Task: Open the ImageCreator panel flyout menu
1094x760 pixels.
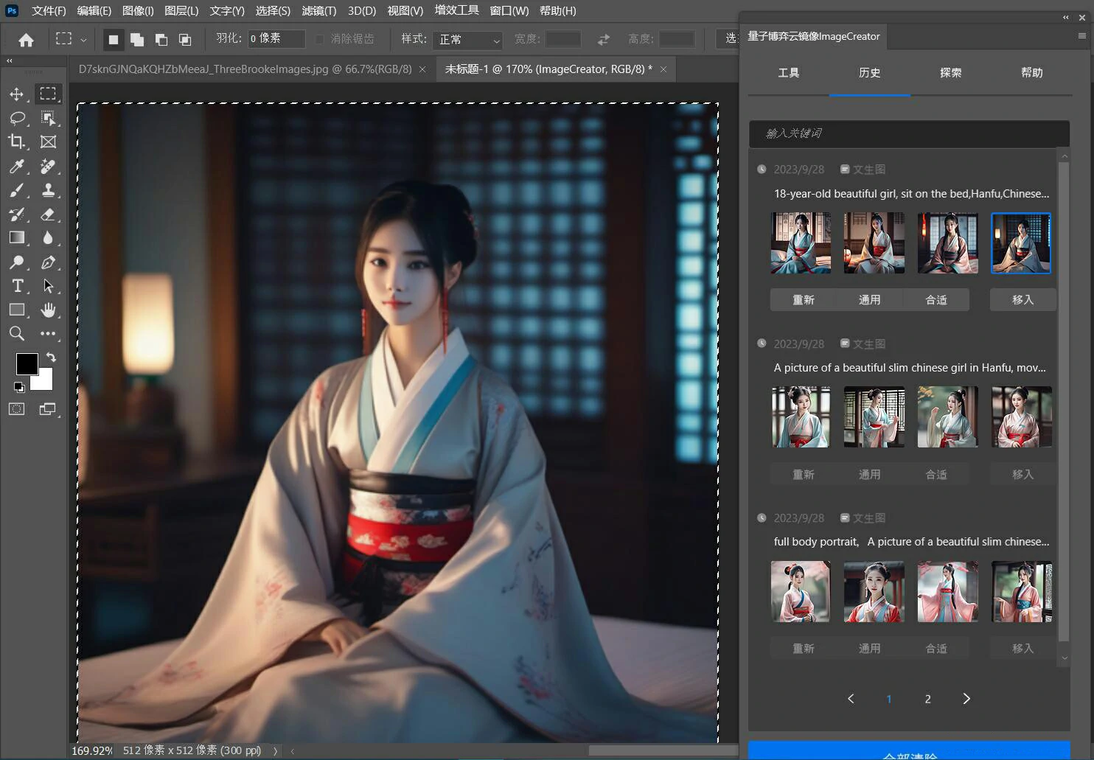Action: (x=1081, y=36)
